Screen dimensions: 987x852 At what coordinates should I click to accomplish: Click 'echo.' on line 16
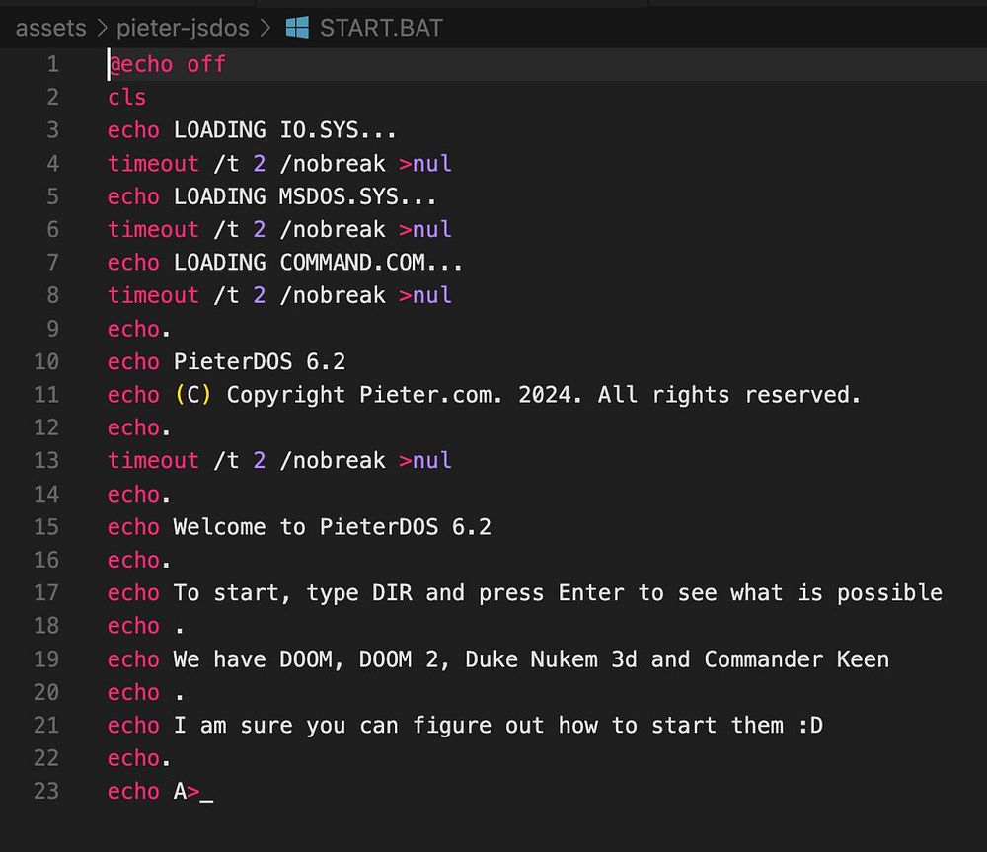click(138, 560)
